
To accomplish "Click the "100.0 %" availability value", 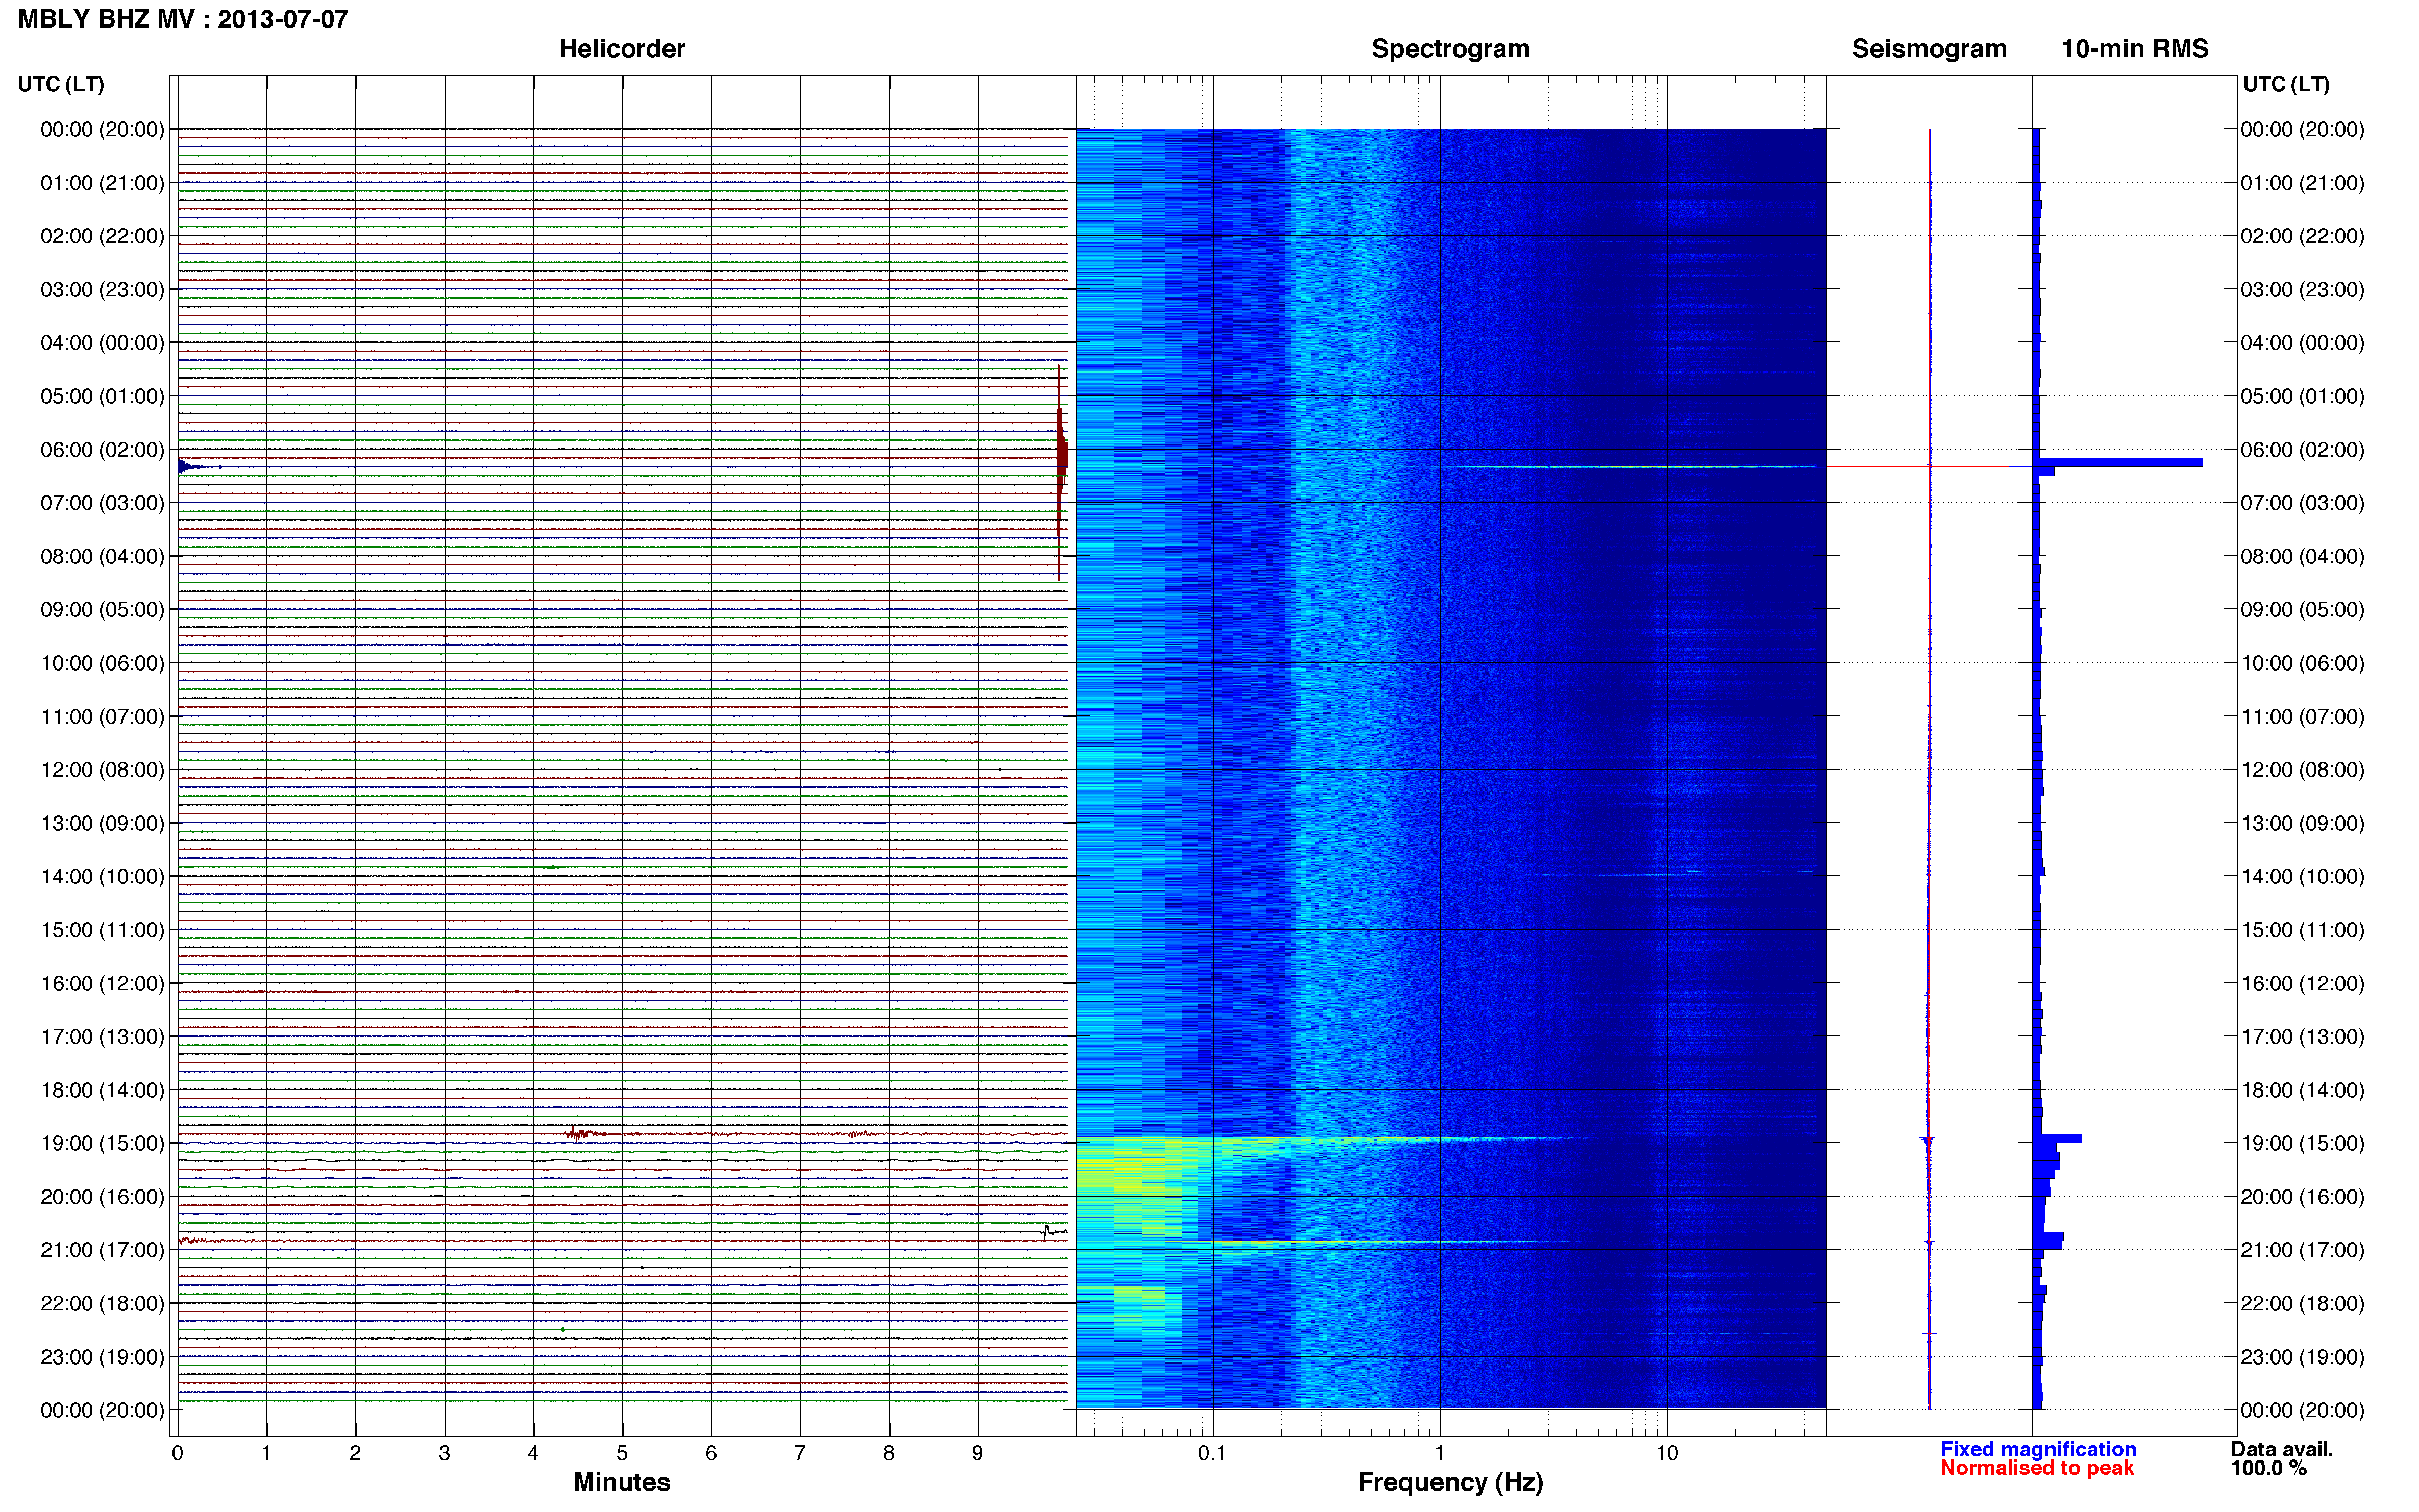I will [2269, 1468].
